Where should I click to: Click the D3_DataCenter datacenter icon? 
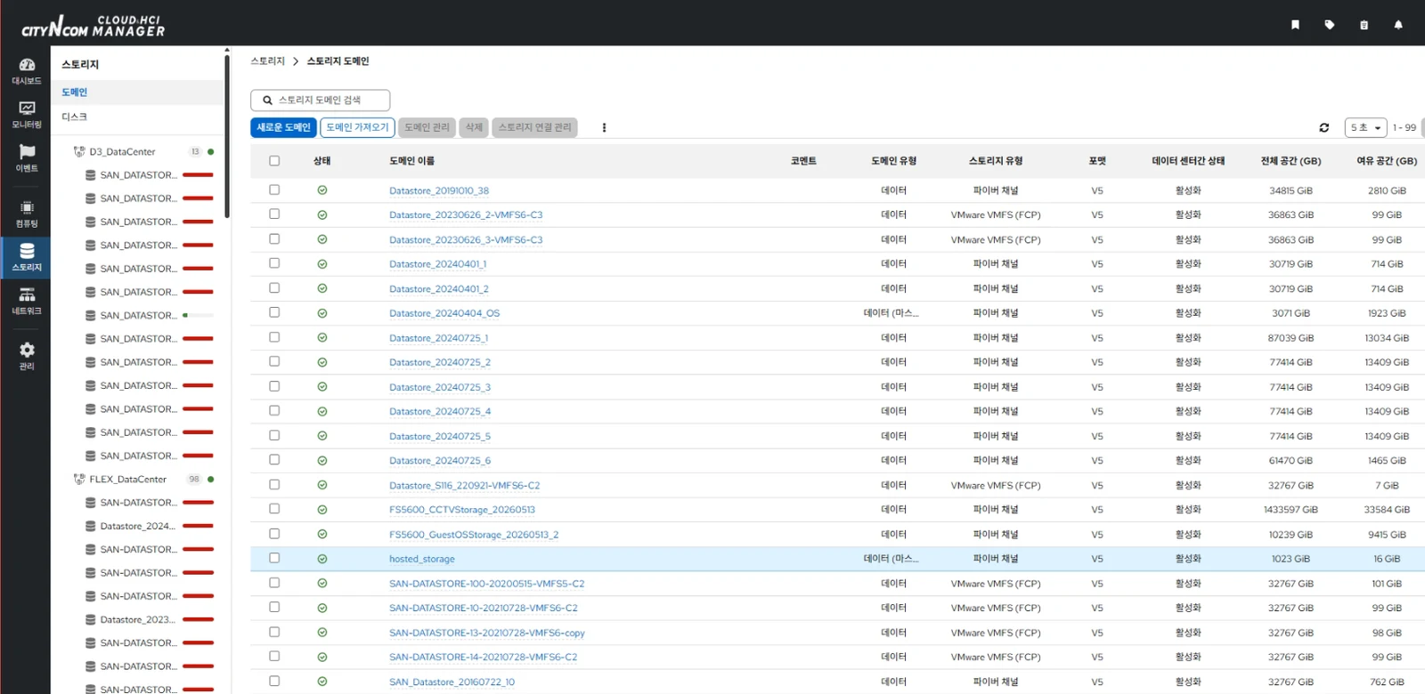[x=79, y=152]
